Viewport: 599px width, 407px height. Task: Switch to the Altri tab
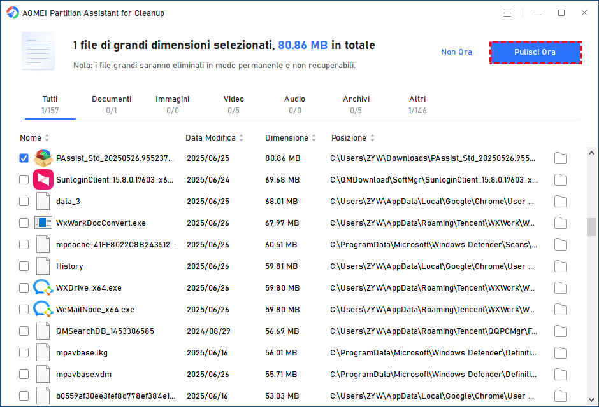[x=417, y=105]
